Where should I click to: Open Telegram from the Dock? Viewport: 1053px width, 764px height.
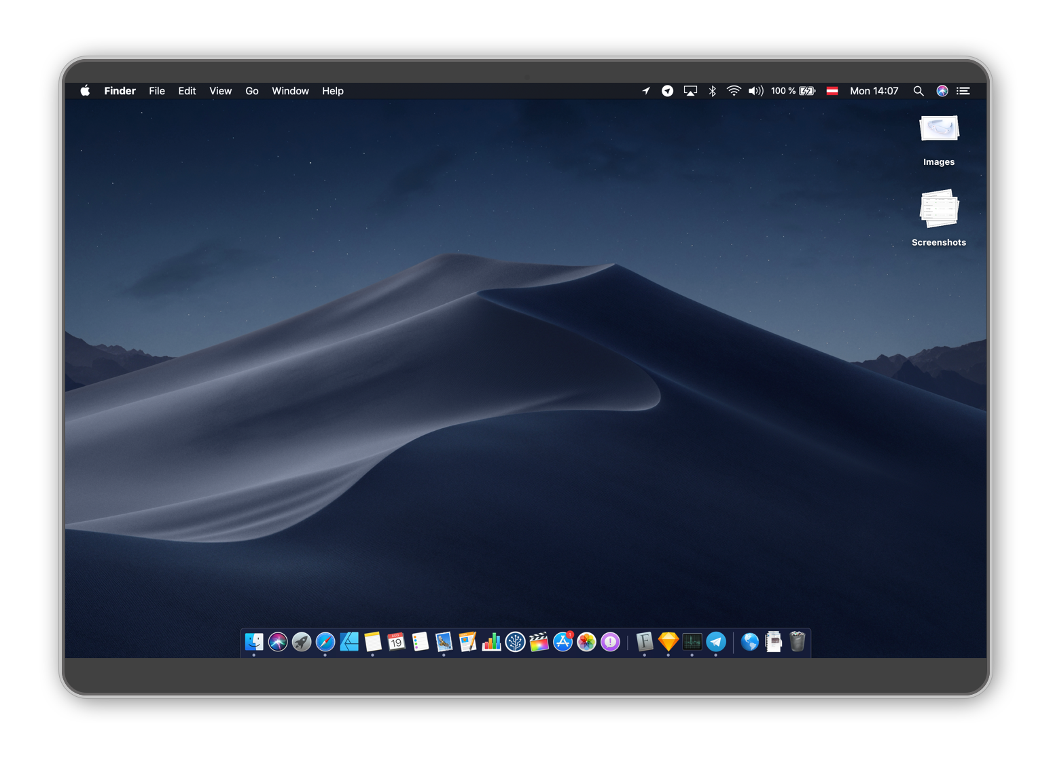(x=716, y=642)
